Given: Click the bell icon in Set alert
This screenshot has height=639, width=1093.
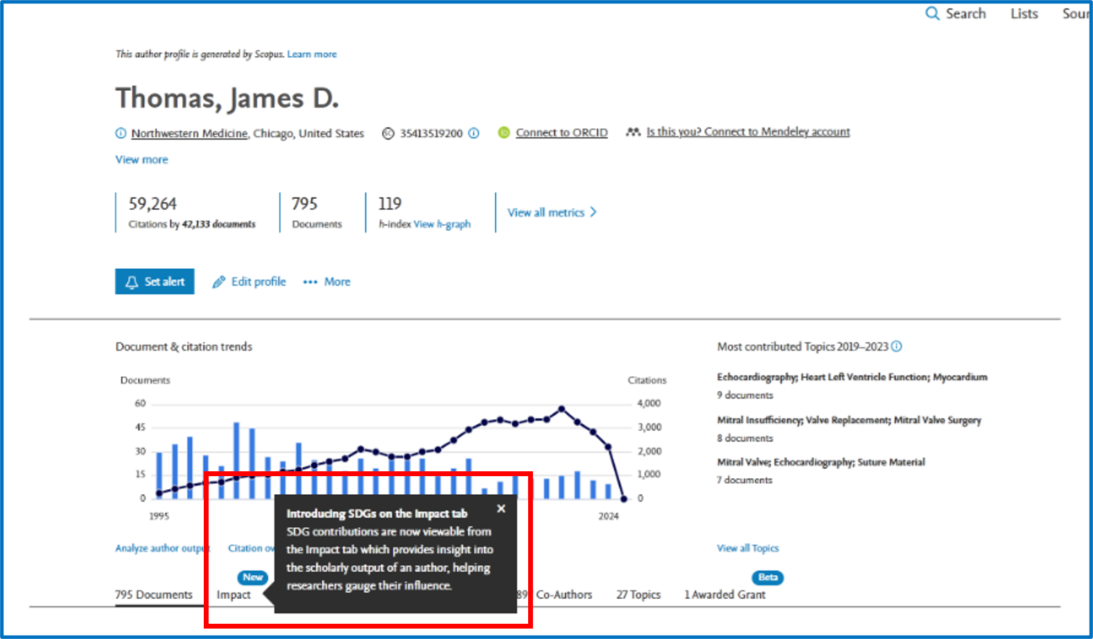Looking at the screenshot, I should point(132,282).
